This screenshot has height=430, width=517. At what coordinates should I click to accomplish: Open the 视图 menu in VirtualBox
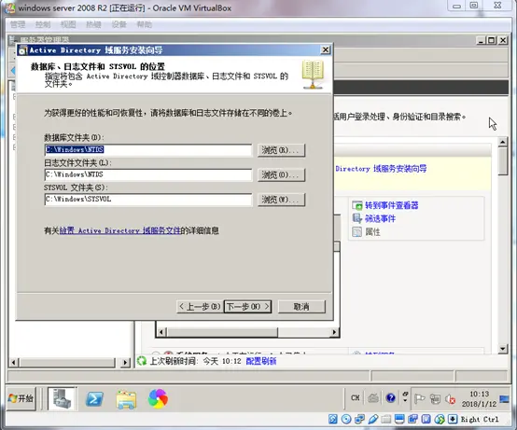click(x=68, y=24)
